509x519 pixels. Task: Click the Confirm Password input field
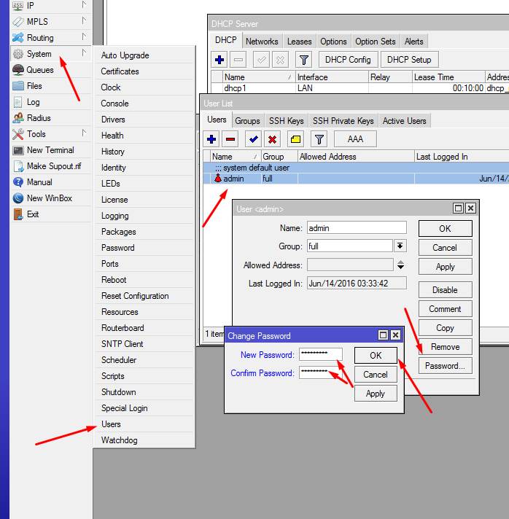320,373
